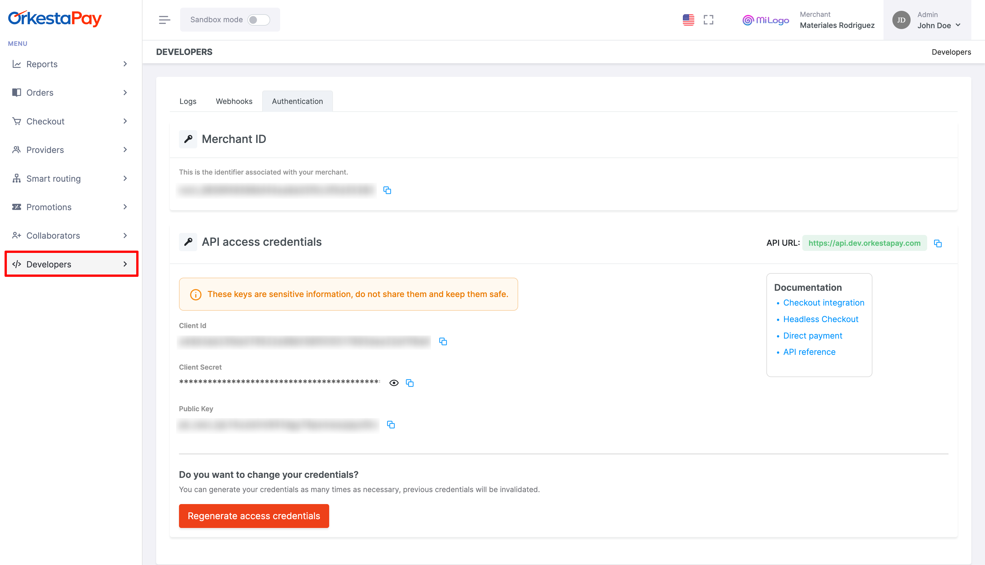Image resolution: width=985 pixels, height=565 pixels.
Task: Click the Materiales Rodriguez merchant name
Action: tap(837, 25)
